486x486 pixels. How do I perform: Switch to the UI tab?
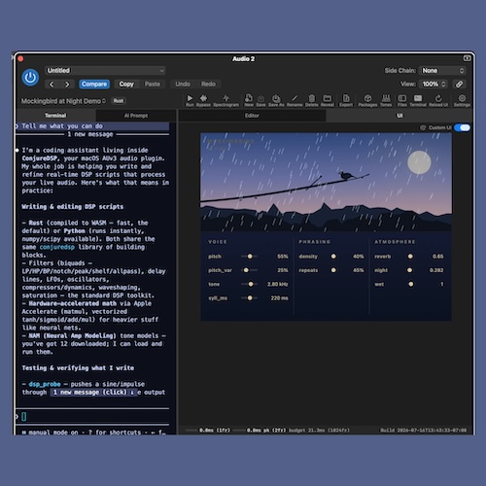tap(399, 116)
